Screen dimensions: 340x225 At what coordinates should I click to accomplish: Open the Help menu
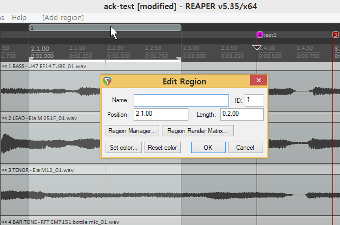point(19,17)
